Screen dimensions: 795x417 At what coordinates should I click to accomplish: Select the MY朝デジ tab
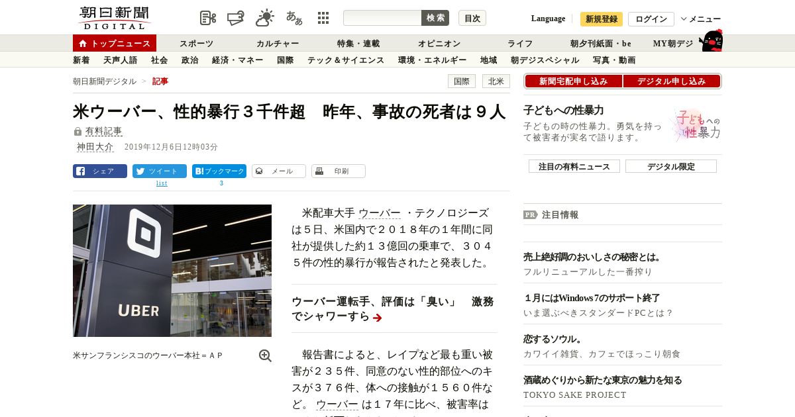pos(673,44)
